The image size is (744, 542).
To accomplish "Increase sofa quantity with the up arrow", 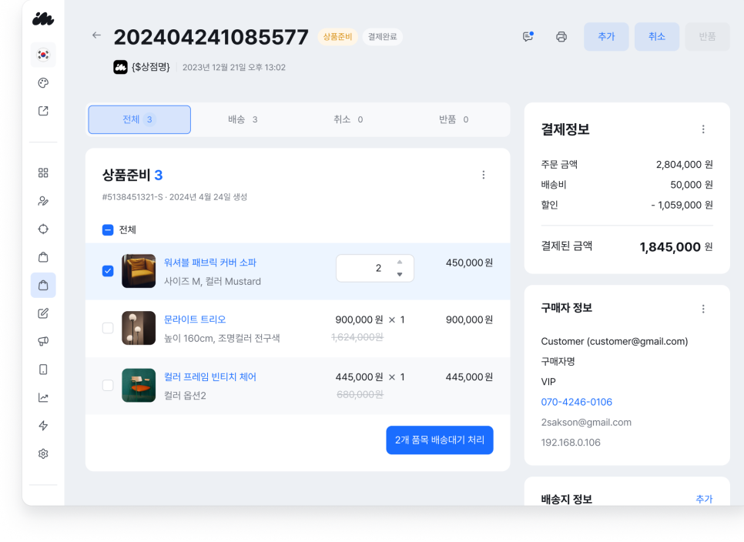I will (400, 262).
